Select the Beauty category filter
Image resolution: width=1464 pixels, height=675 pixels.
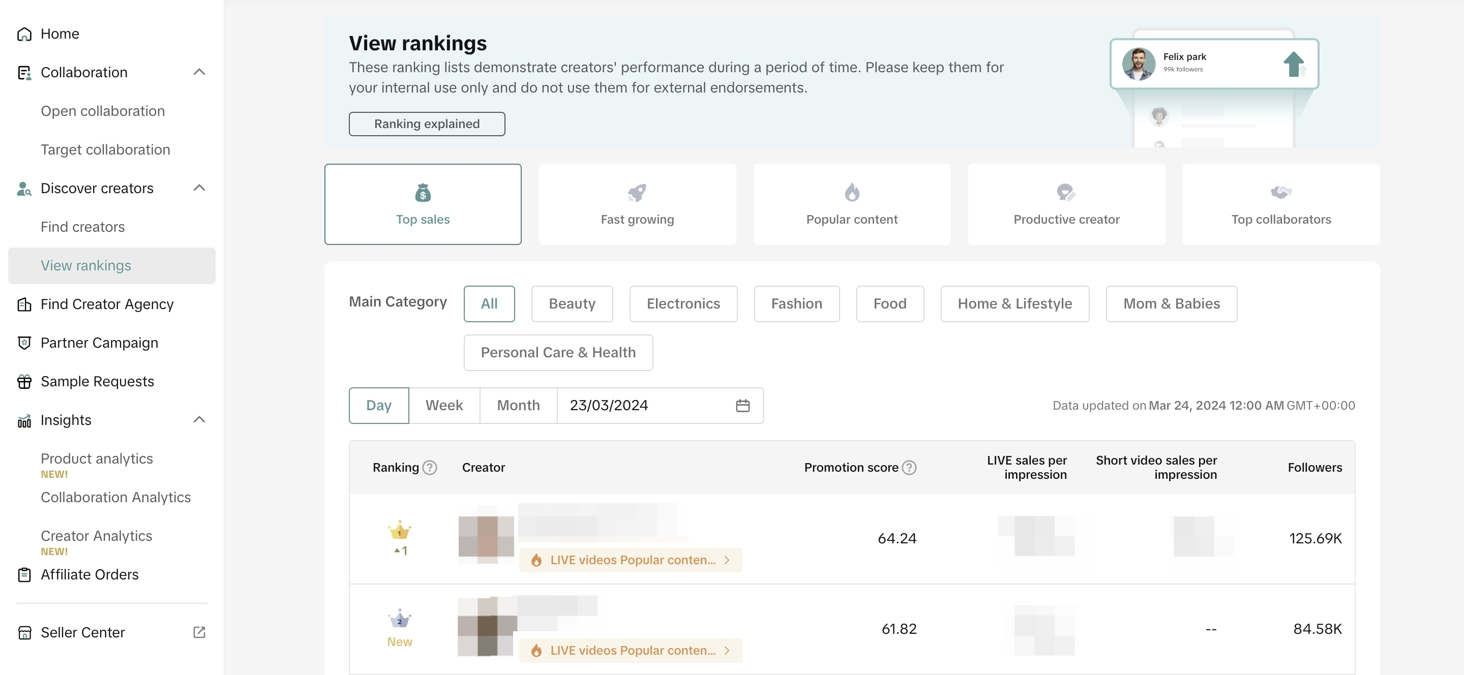point(571,303)
